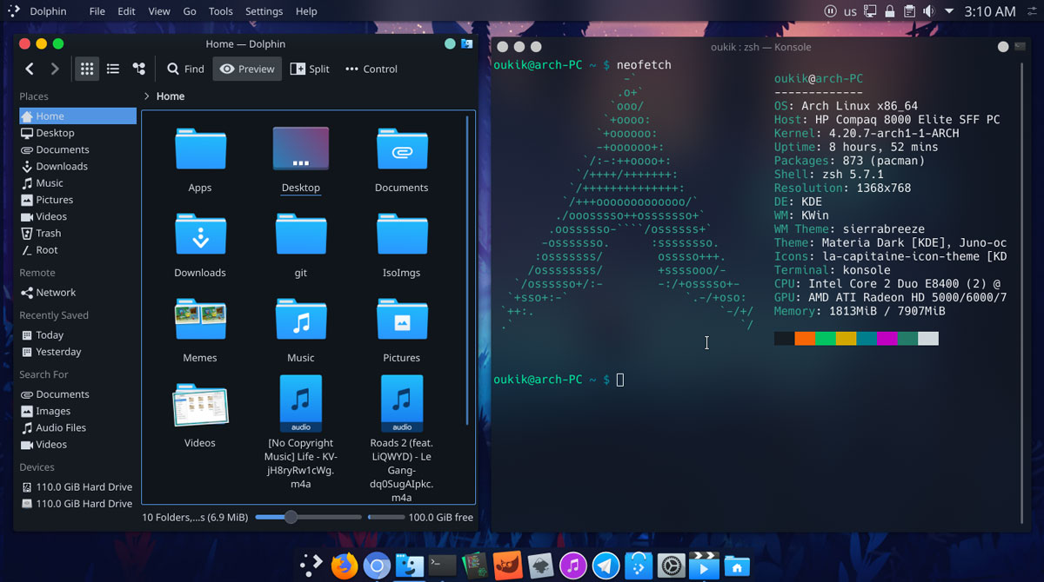Screen dimensions: 1044x582
Task: Open the Settings menu
Action: pos(264,11)
